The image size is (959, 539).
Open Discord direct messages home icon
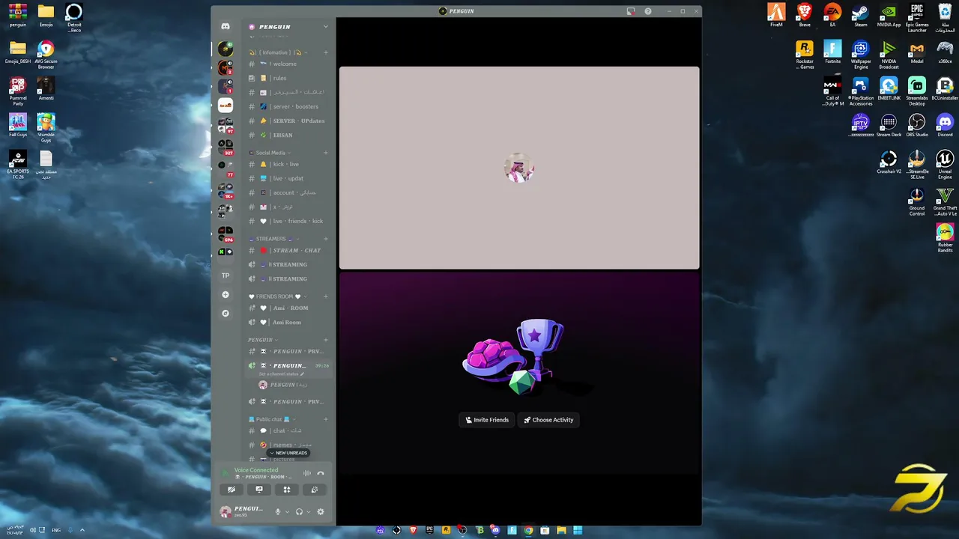click(x=226, y=27)
